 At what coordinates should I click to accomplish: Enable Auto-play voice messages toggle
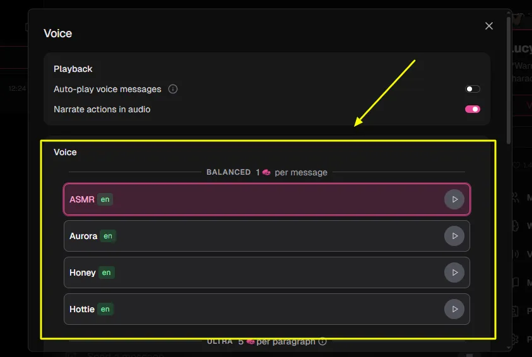pyautogui.click(x=472, y=89)
